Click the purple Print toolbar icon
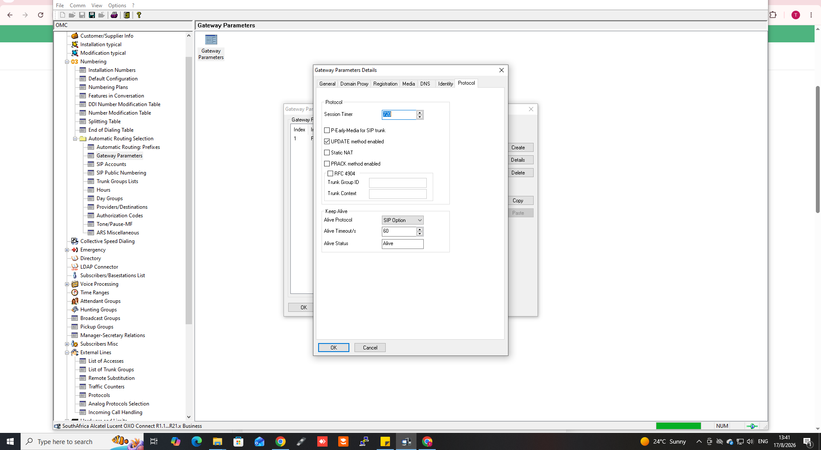The width and height of the screenshot is (821, 450). (x=114, y=15)
